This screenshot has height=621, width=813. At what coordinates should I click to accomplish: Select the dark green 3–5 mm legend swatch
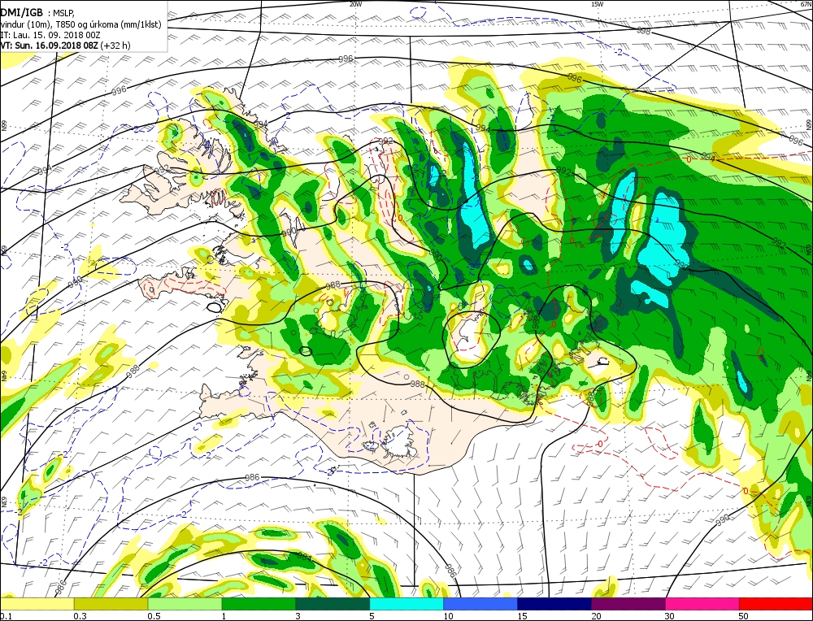point(333,604)
